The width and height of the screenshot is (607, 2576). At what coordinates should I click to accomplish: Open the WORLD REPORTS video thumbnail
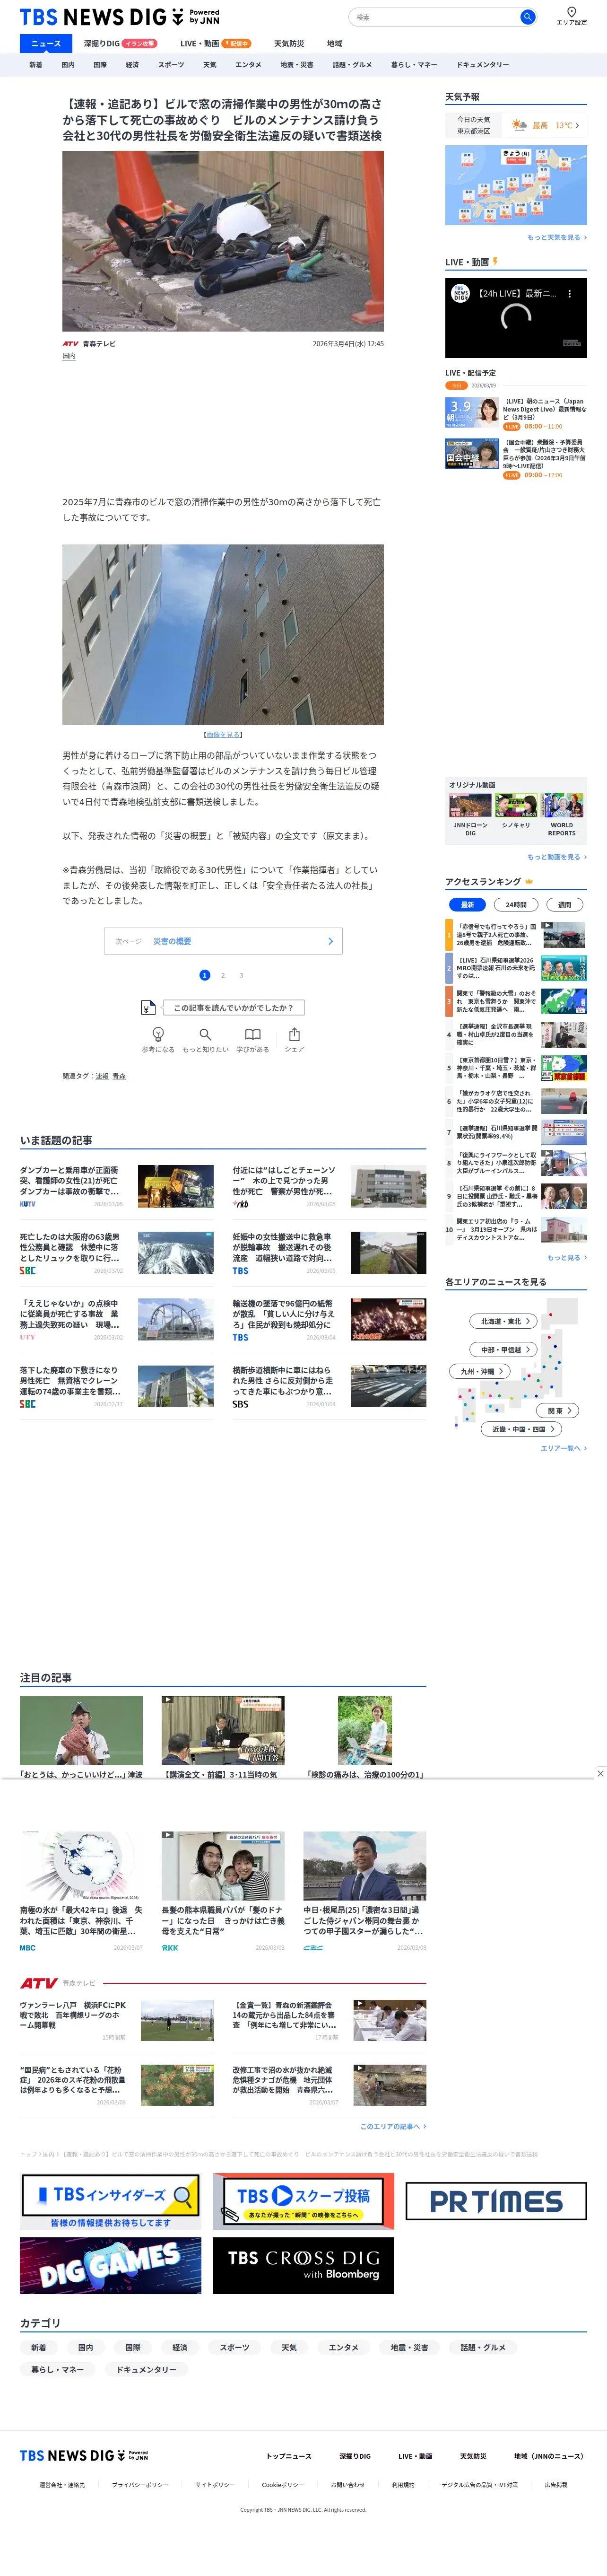562,806
